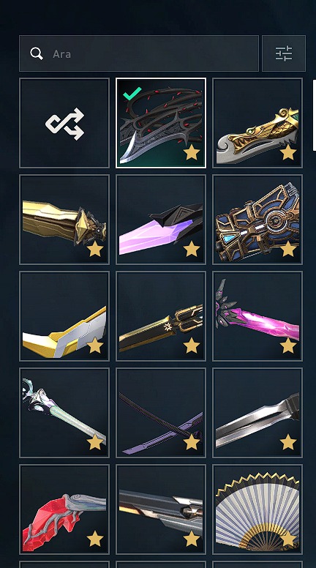Pick the glowing magenta sword skin
Image resolution: width=316 pixels, height=568 pixels.
click(257, 316)
